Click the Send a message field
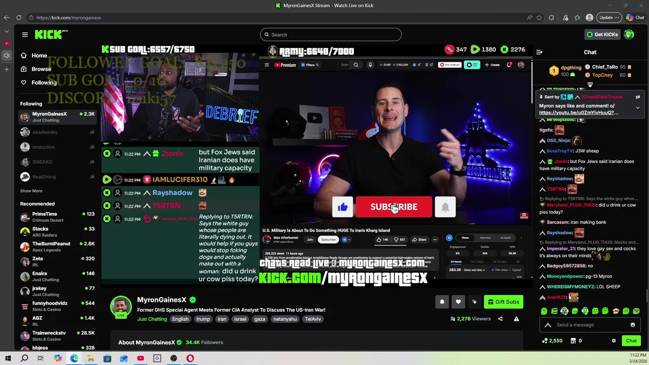Screen dimensions: 649x365 pos(591,325)
